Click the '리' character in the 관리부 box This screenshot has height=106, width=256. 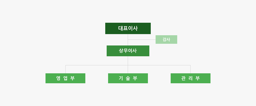pyautogui.click(x=191, y=78)
